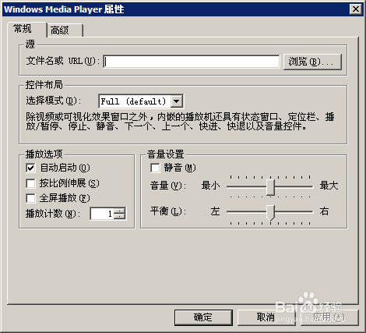Uncheck the 自动启动 checkbox
The width and height of the screenshot is (366, 333).
(30, 168)
